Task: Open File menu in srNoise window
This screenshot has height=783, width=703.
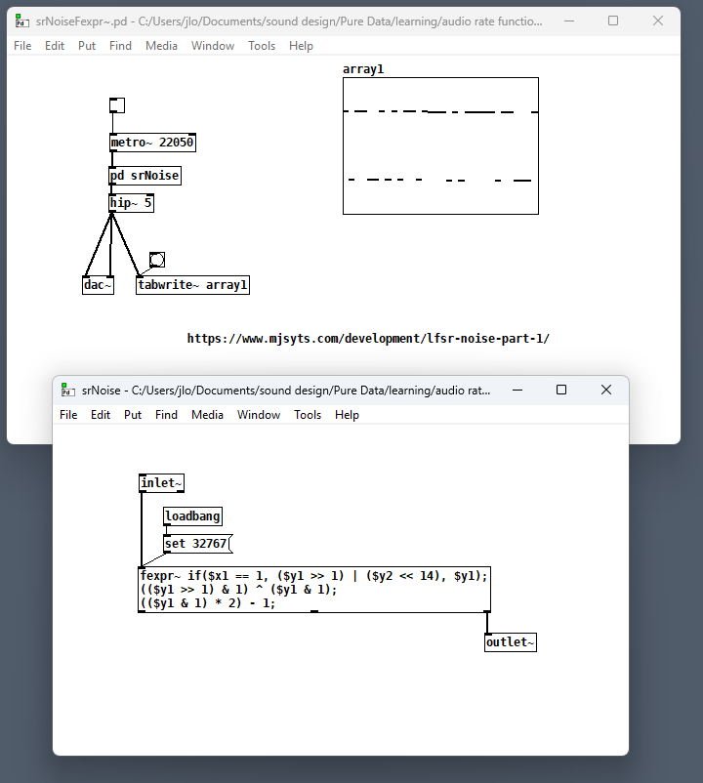Action: tap(68, 415)
